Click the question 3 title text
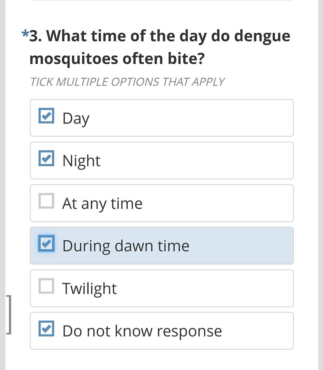323x370 pixels. pos(159,47)
